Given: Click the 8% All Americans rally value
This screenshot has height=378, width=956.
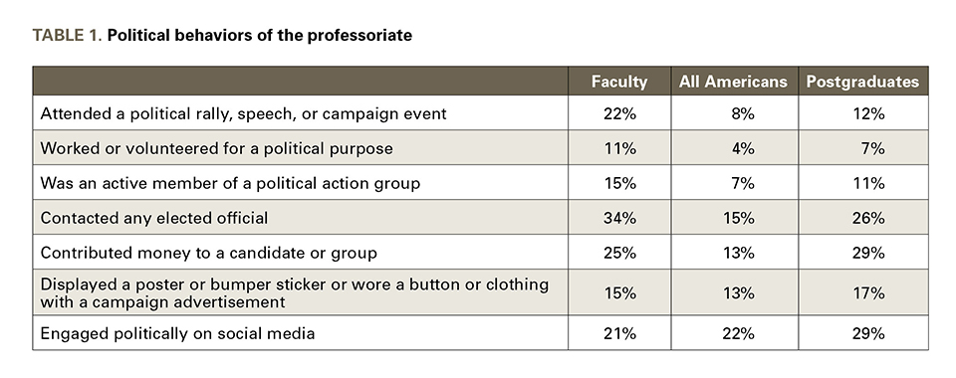Looking at the screenshot, I should click(x=743, y=113).
